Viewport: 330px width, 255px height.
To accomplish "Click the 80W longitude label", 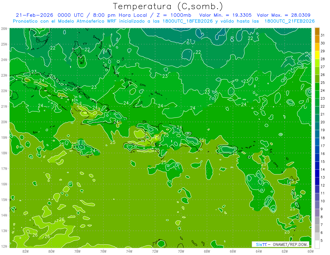I will coord(51,251).
